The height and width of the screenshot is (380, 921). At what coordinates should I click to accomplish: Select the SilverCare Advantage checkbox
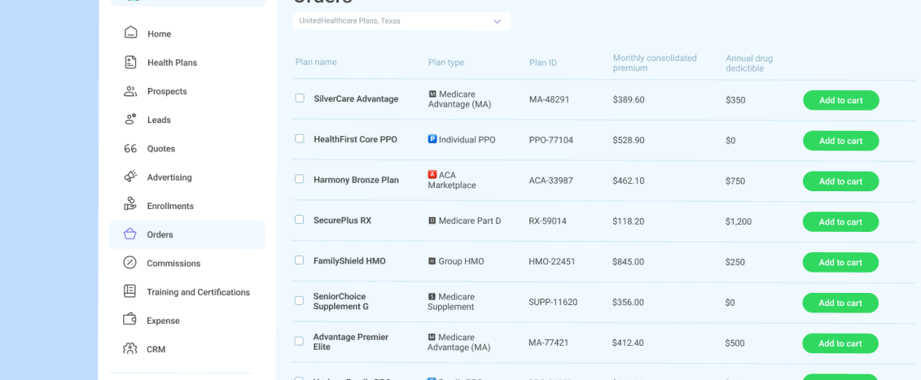[300, 98]
